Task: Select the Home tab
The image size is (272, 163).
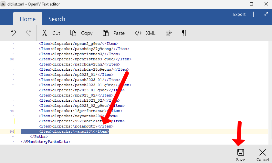Action: pos(27,19)
